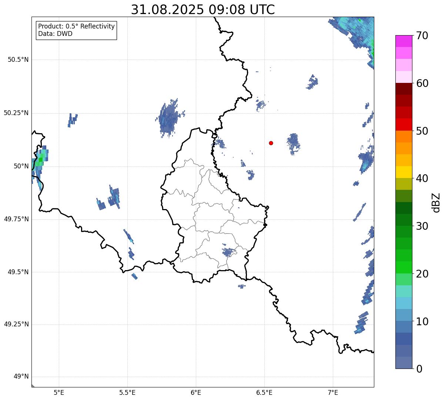This screenshot has width=445, height=400.
Task: Click the 49°N latitude label
Action: point(21,377)
